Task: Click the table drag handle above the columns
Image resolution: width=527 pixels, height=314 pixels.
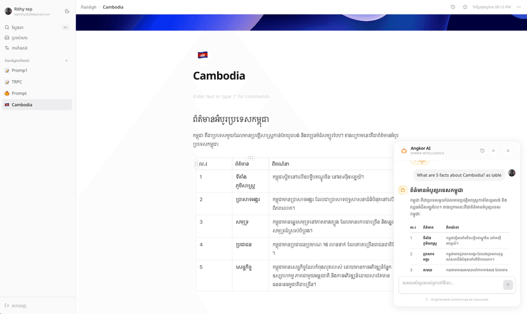Action: point(251,158)
